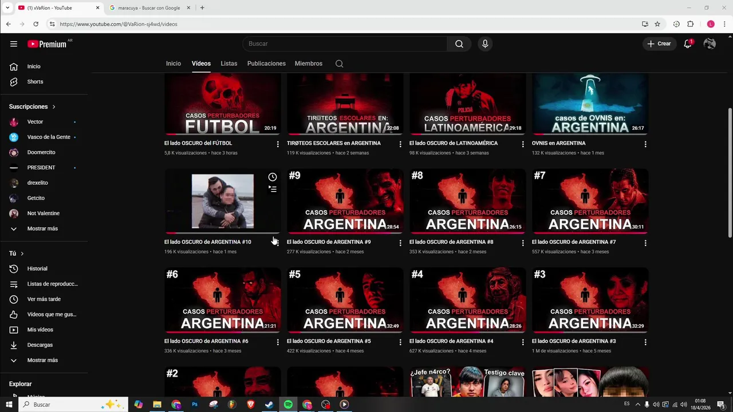The width and height of the screenshot is (733, 412).
Task: Show hidden system tray icons
Action: click(x=638, y=405)
